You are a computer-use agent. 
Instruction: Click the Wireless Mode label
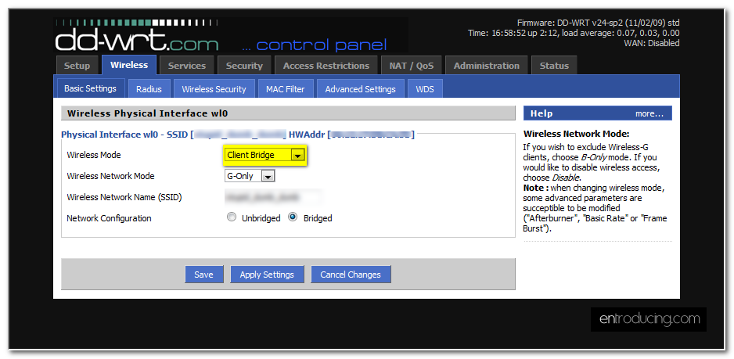[94, 155]
